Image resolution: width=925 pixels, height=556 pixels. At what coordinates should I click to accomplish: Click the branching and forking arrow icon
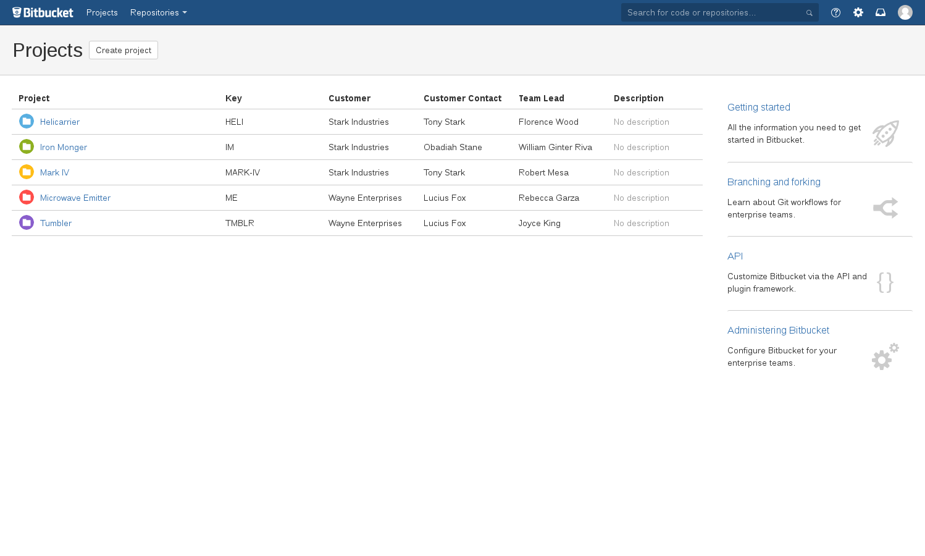point(885,208)
